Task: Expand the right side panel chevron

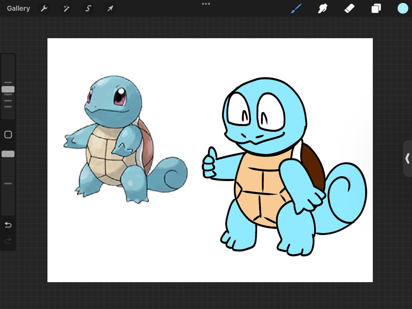Action: (x=408, y=158)
